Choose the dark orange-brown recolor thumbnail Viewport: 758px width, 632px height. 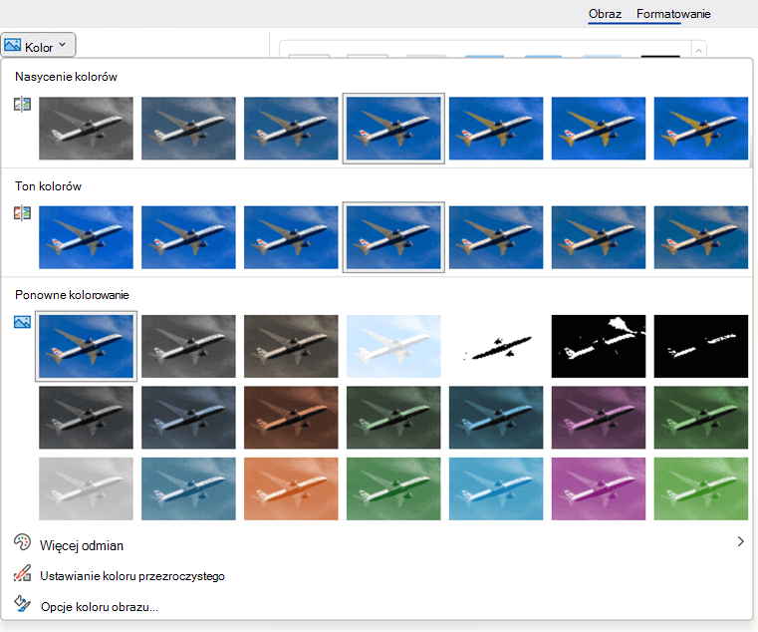point(291,417)
